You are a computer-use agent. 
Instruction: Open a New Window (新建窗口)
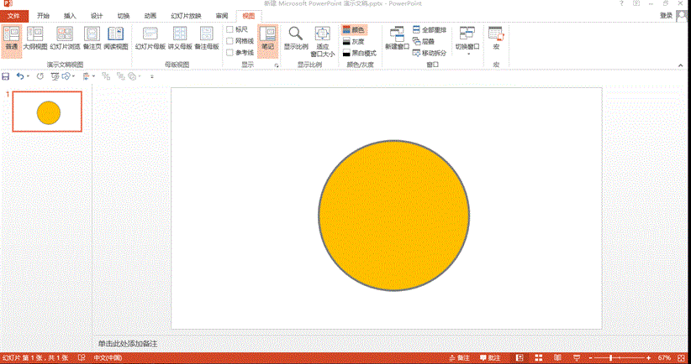396,38
